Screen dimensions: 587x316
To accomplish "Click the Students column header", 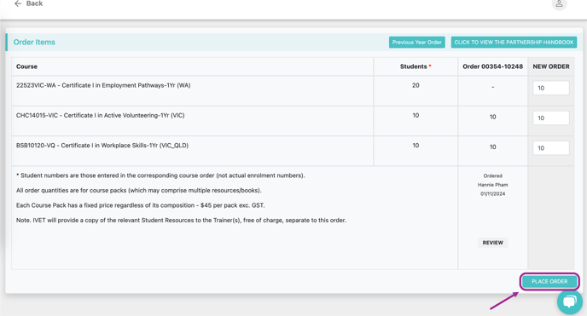I will 413,66.
